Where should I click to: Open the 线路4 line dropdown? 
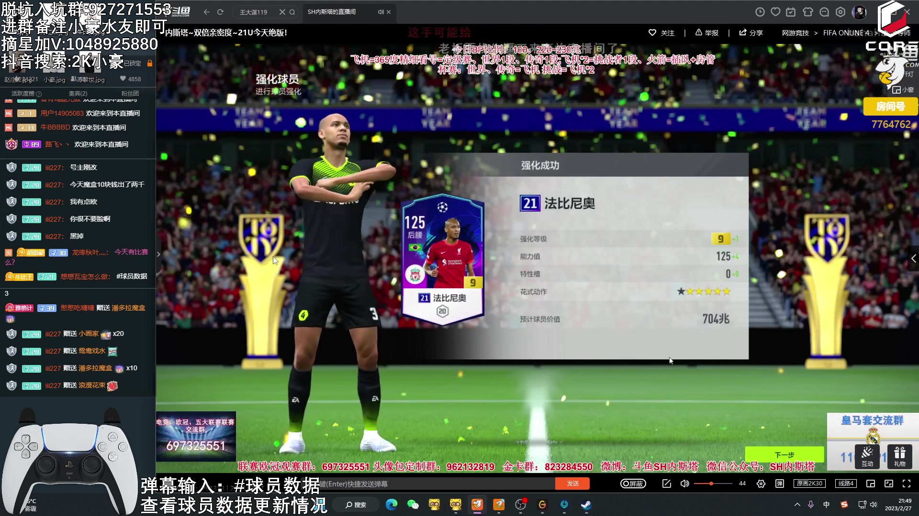[x=846, y=484]
